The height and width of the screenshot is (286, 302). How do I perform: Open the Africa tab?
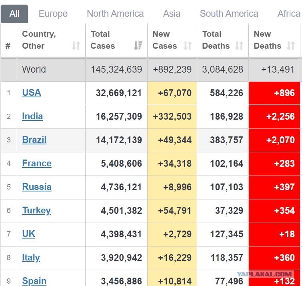click(289, 14)
